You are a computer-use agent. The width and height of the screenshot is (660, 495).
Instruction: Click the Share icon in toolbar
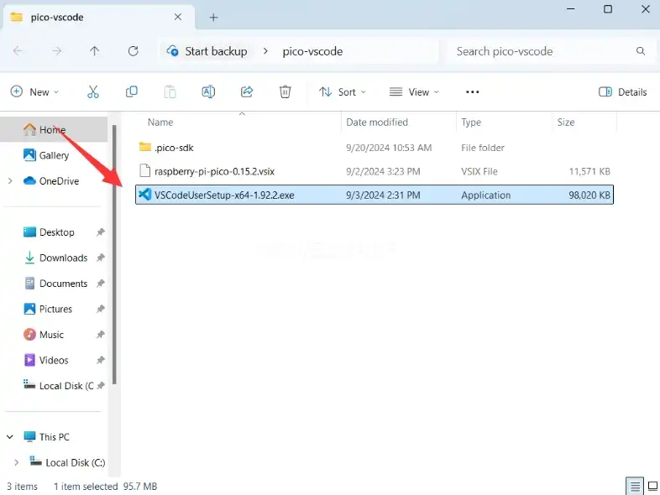coord(247,91)
